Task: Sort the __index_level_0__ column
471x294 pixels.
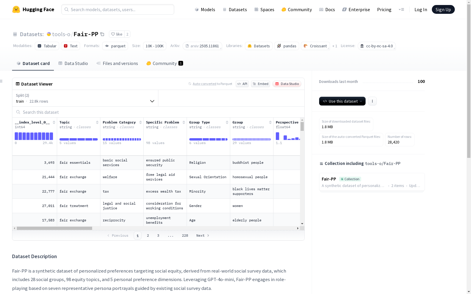Action: click(x=54, y=122)
